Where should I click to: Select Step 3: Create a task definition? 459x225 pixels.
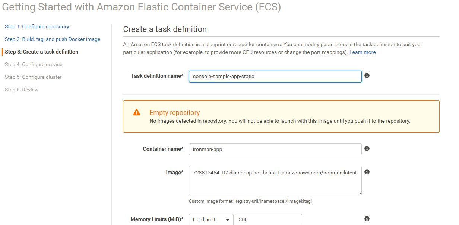click(42, 52)
